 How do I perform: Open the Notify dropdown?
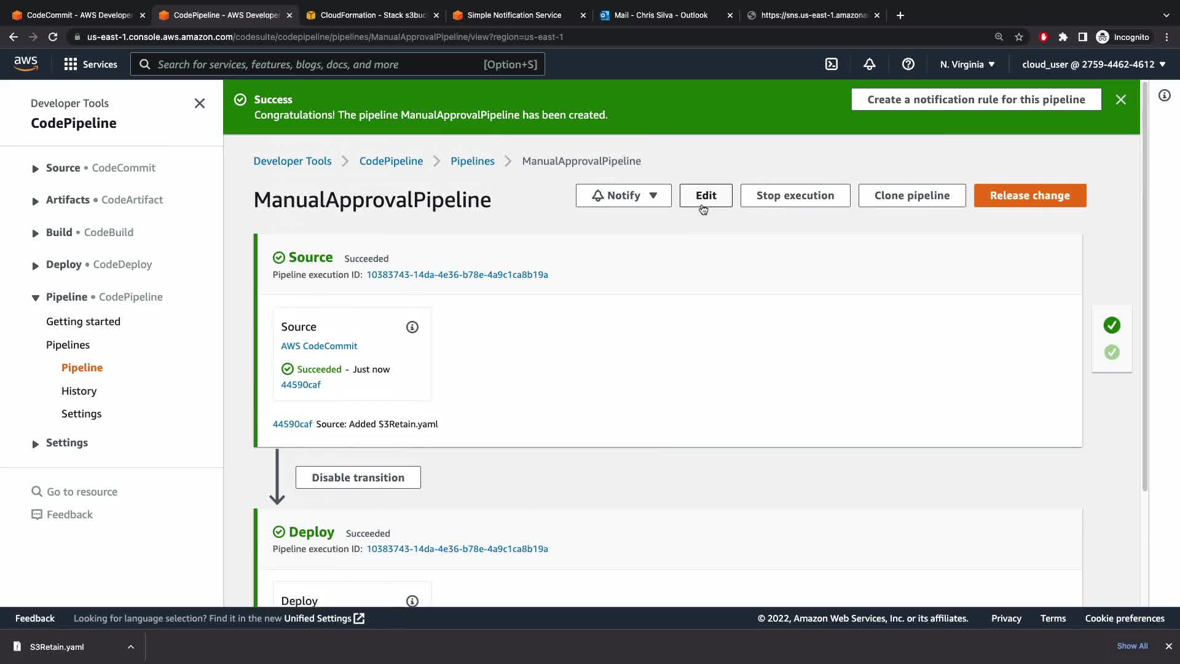tap(623, 196)
